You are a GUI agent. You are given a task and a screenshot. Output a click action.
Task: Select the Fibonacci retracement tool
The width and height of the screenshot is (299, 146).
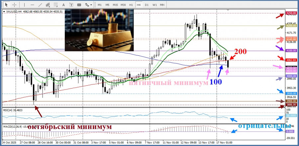click(56, 5)
